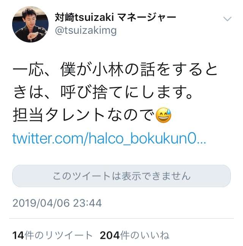Tap the likes count number 204
This screenshot has height=246, width=243.
[110, 235]
